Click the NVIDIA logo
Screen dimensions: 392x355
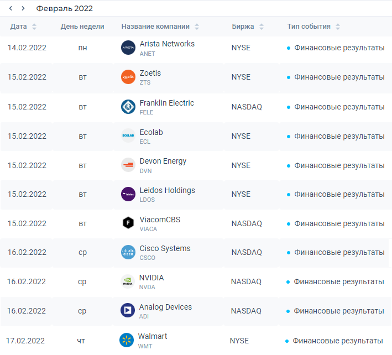click(x=128, y=281)
